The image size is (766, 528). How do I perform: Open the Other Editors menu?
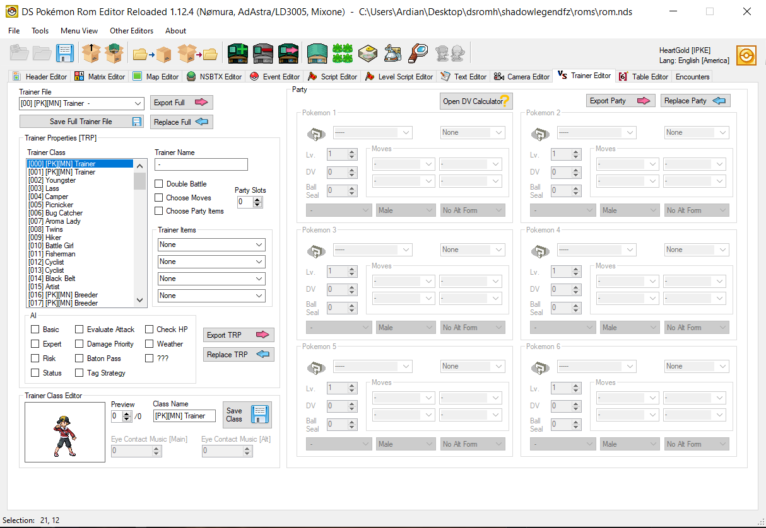131,31
